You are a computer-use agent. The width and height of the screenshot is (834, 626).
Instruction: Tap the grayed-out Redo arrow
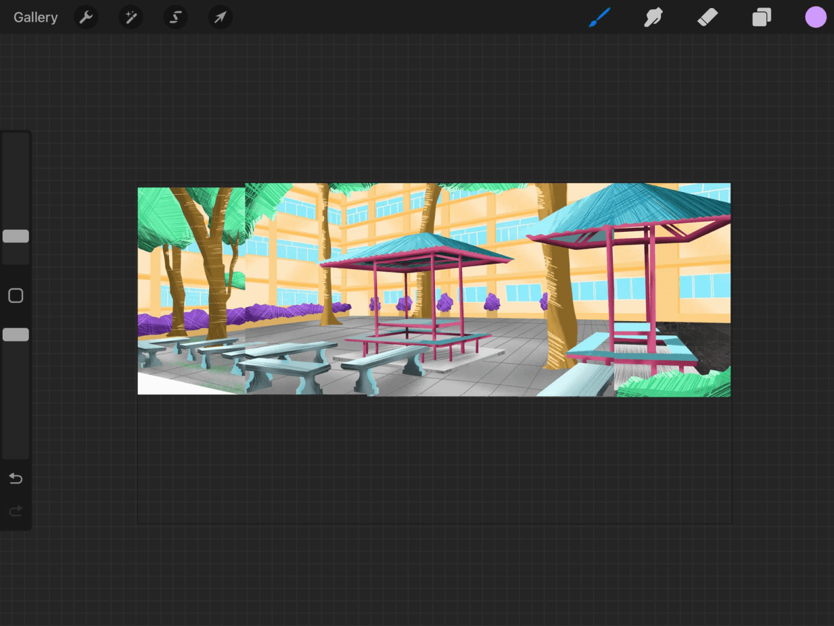pos(15,510)
